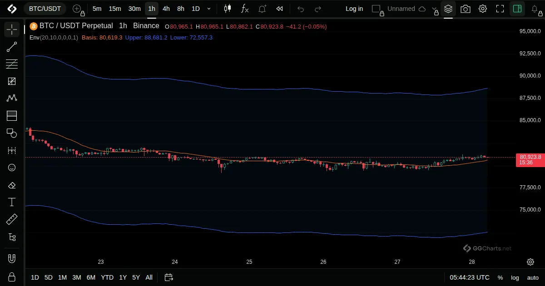The width and height of the screenshot is (545, 286).
Task: Click the GGCharts logo at top left
Action: click(x=12, y=9)
